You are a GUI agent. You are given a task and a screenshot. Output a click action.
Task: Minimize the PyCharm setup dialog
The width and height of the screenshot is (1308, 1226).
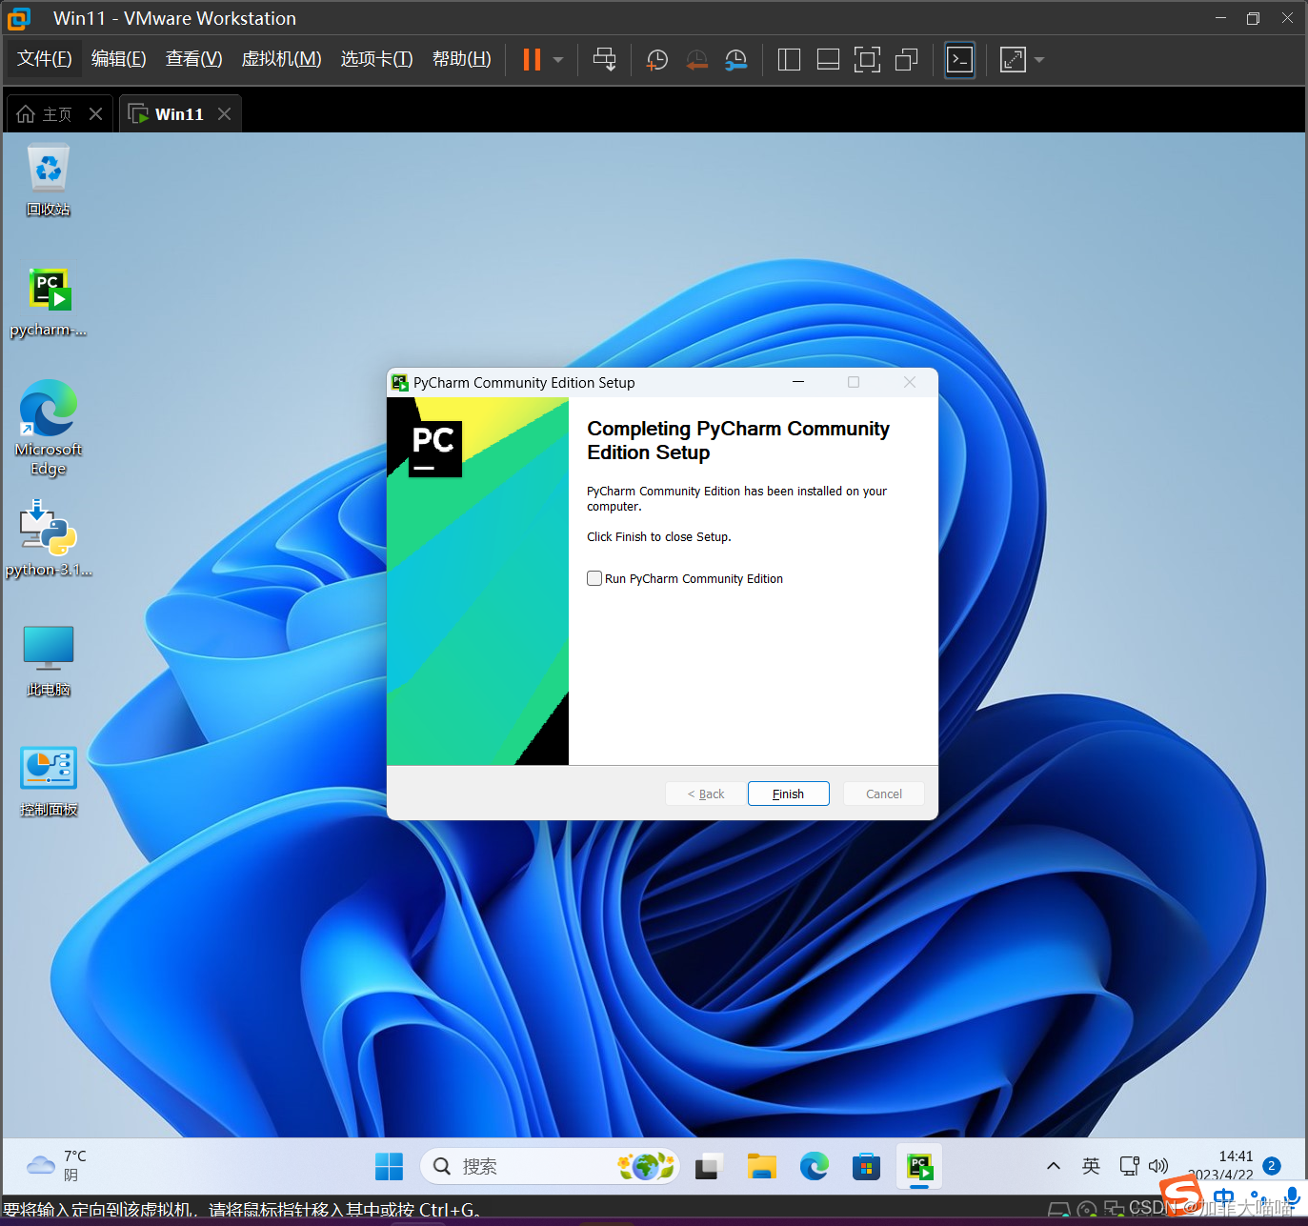tap(798, 382)
